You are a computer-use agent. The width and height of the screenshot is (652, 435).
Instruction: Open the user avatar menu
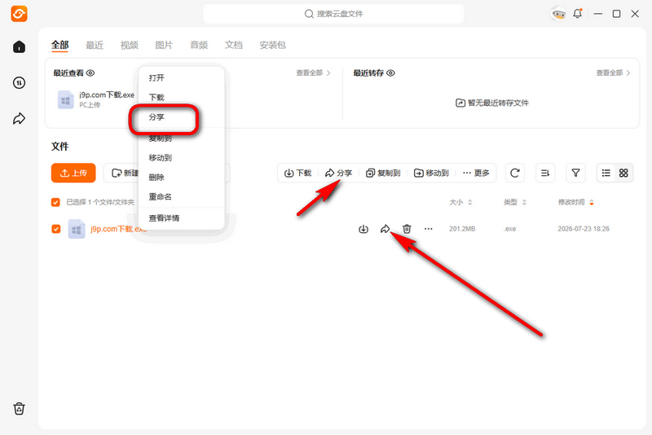pos(558,14)
